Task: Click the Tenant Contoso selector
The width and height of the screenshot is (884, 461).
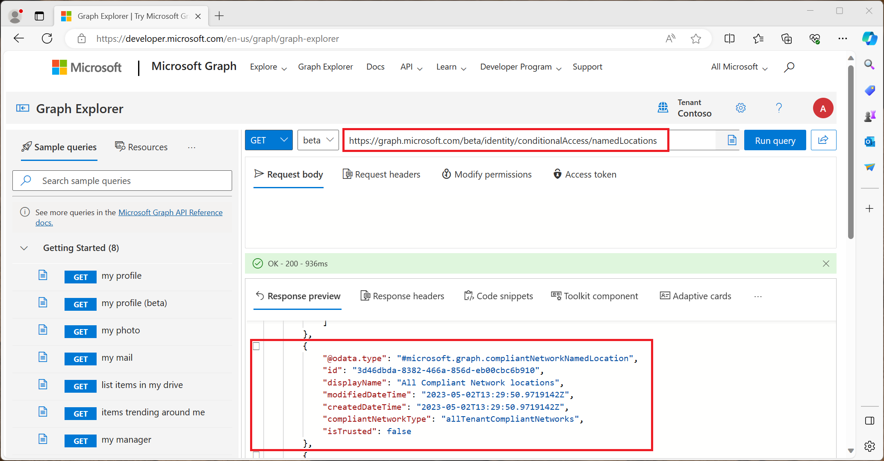Action: 687,108
